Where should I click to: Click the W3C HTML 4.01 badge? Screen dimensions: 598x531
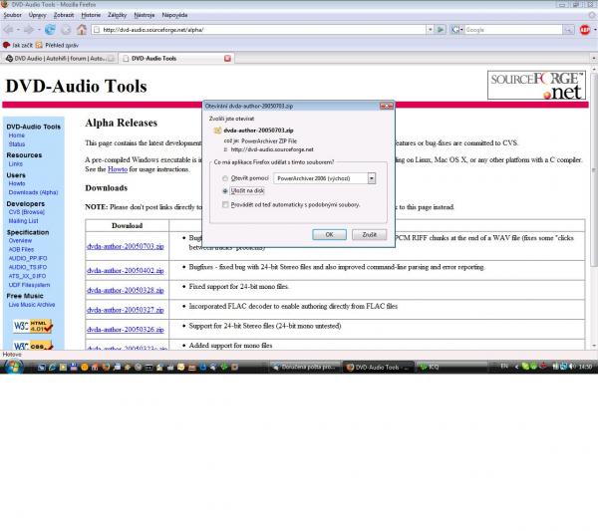point(31,326)
